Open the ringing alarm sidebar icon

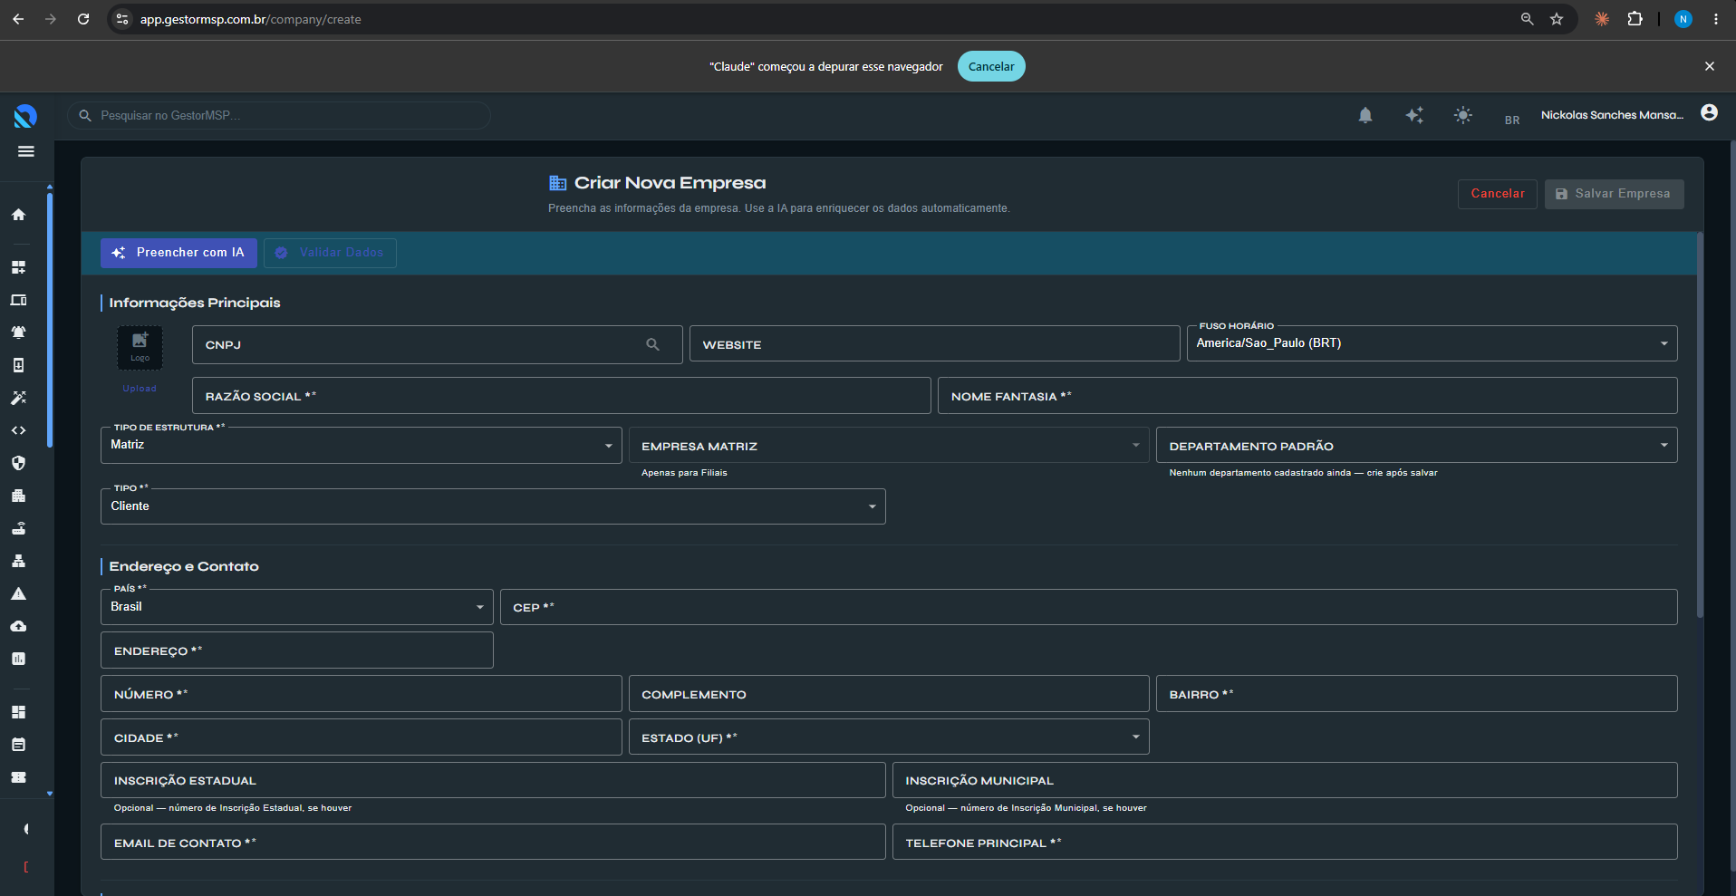[18, 332]
